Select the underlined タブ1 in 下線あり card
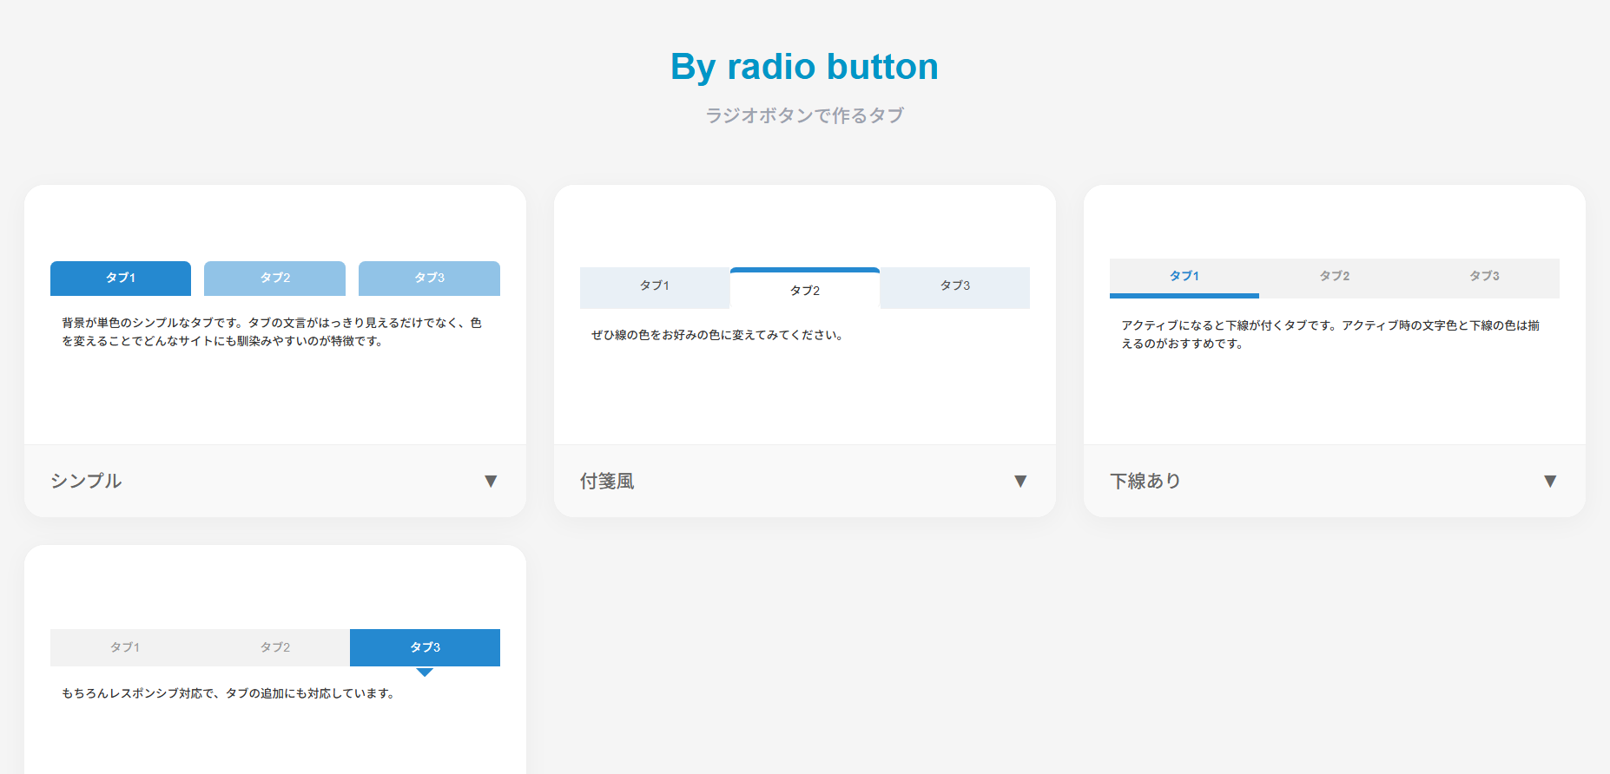 [x=1183, y=275]
